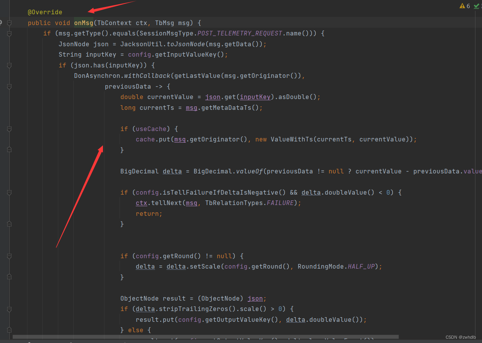This screenshot has width=482, height=343.
Task: Open the warnings indicator showing 6
Action: tap(465, 6)
